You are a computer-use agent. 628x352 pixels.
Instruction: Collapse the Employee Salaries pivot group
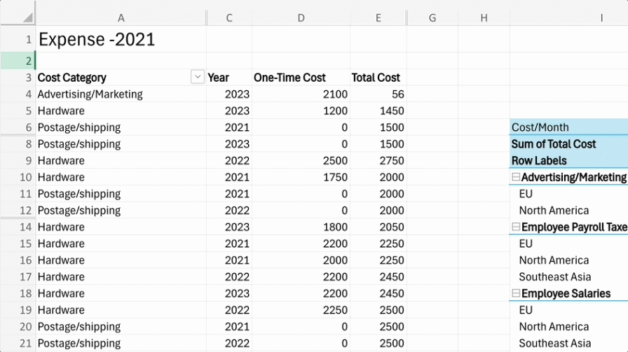coord(516,293)
